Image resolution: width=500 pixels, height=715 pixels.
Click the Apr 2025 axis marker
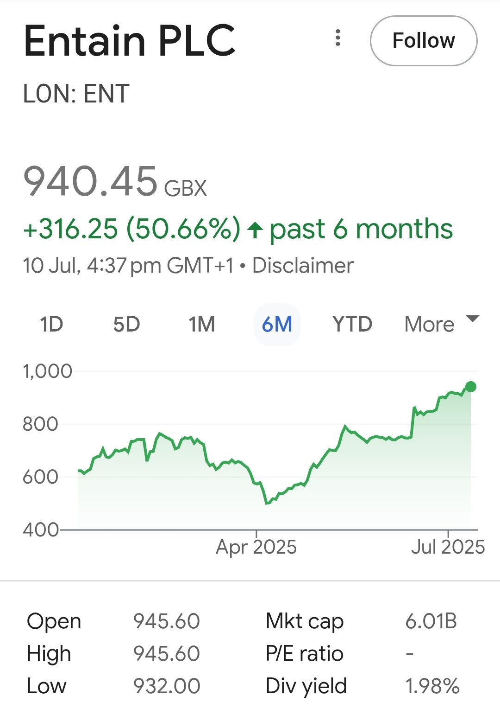click(256, 547)
